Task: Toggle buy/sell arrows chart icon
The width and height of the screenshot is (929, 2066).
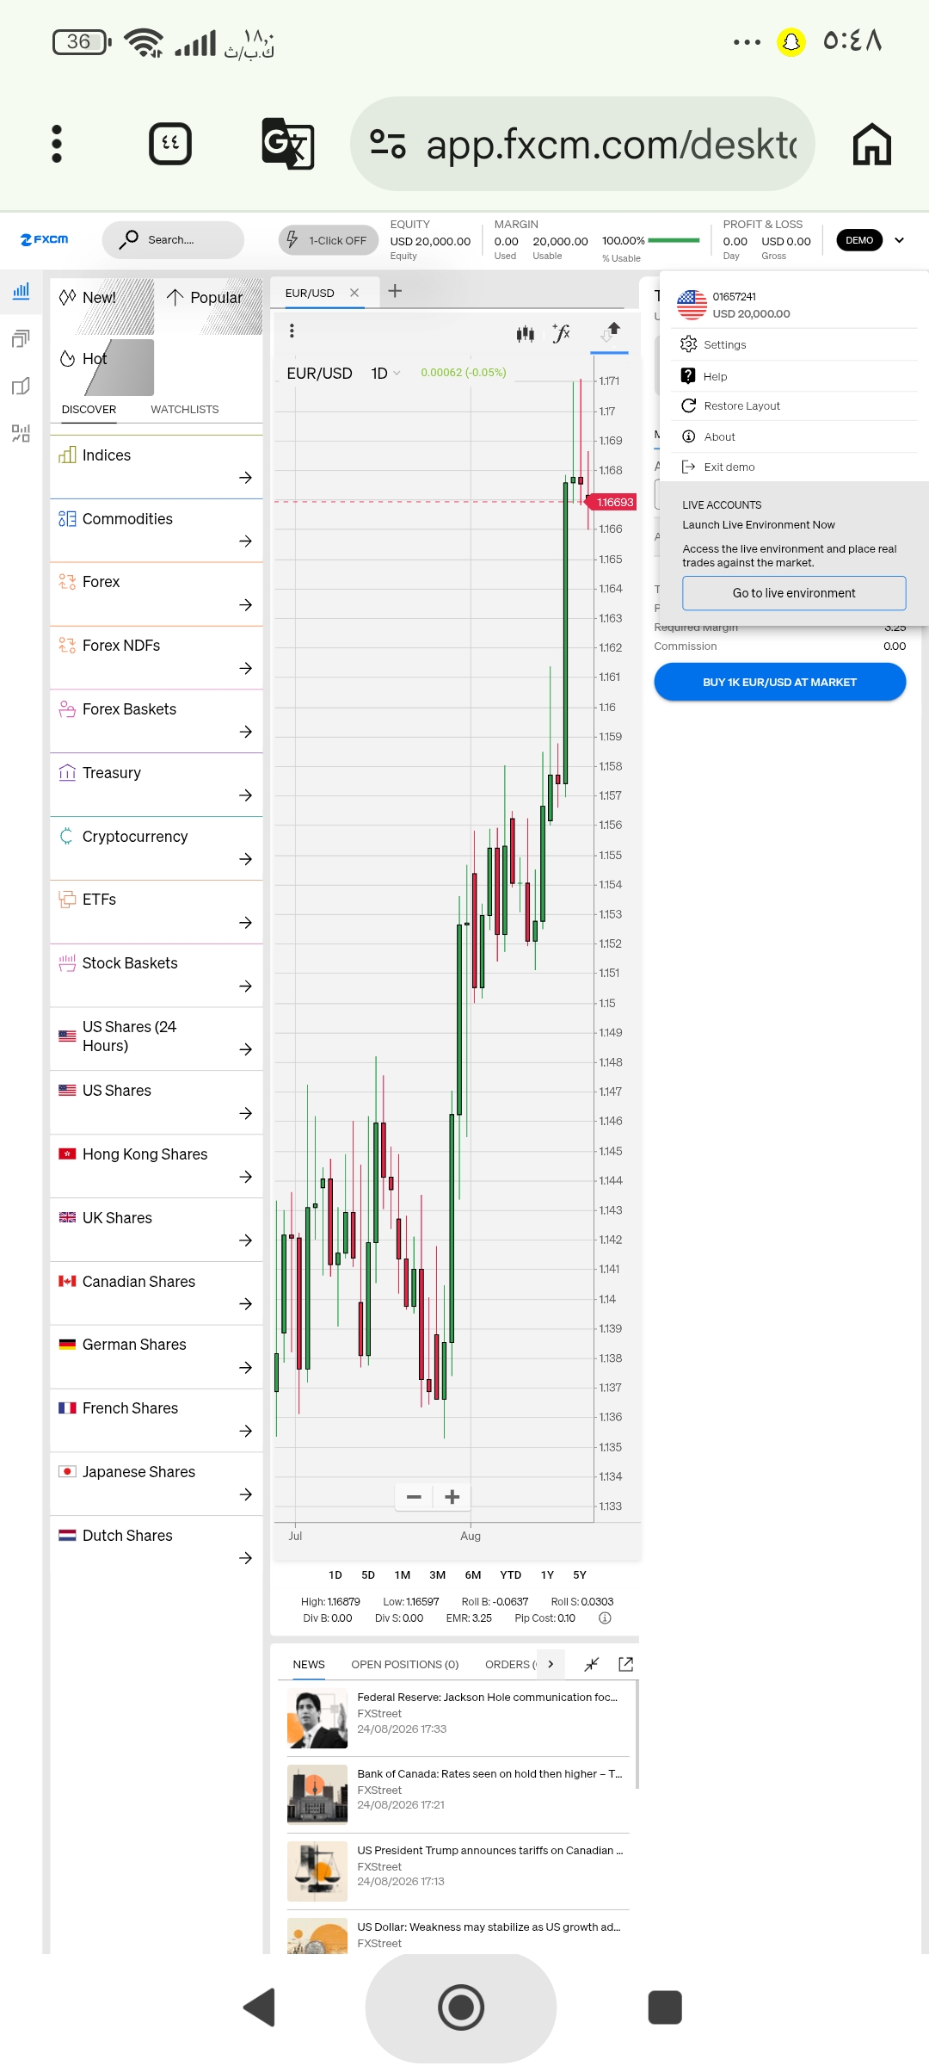Action: coord(611,332)
